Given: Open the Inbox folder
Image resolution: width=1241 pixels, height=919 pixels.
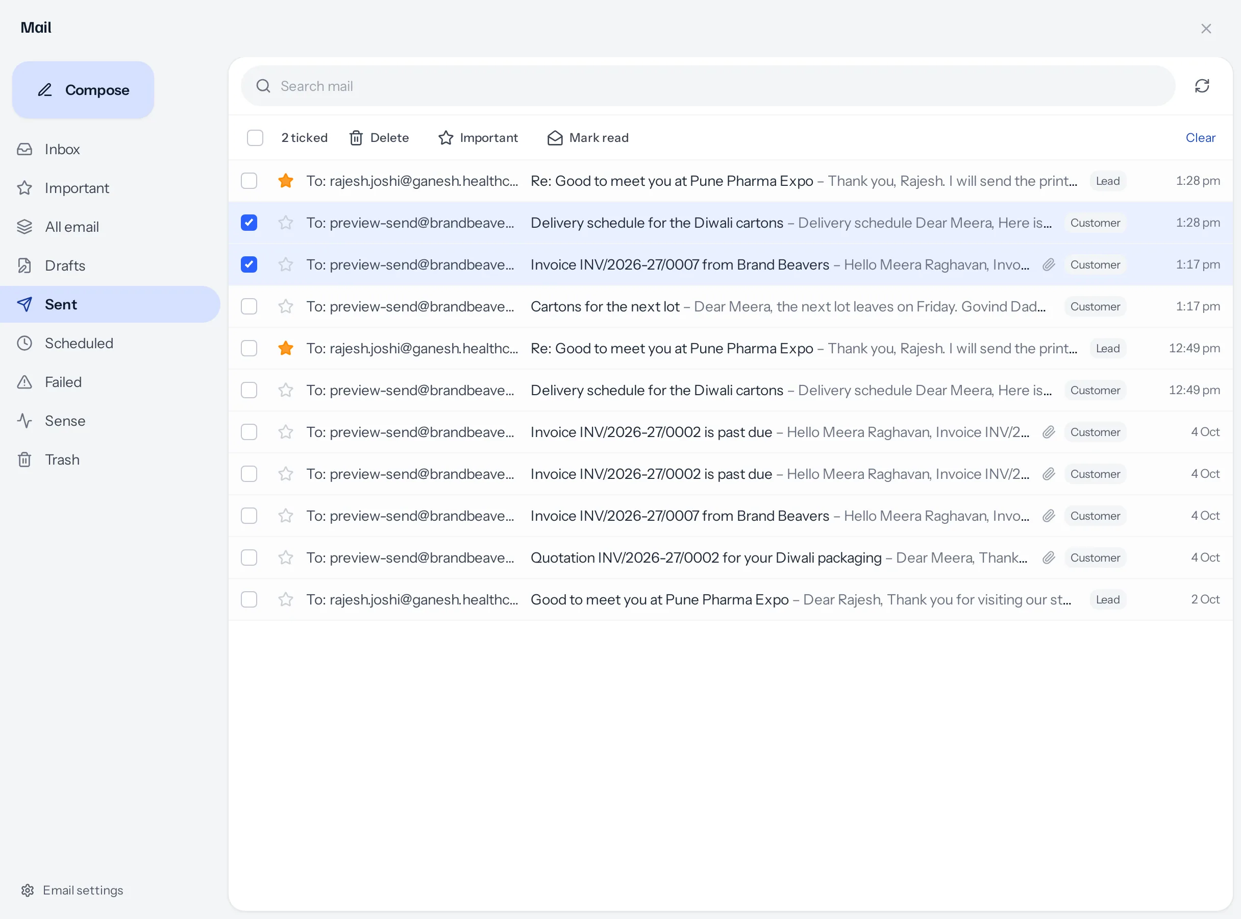Looking at the screenshot, I should click(110, 149).
